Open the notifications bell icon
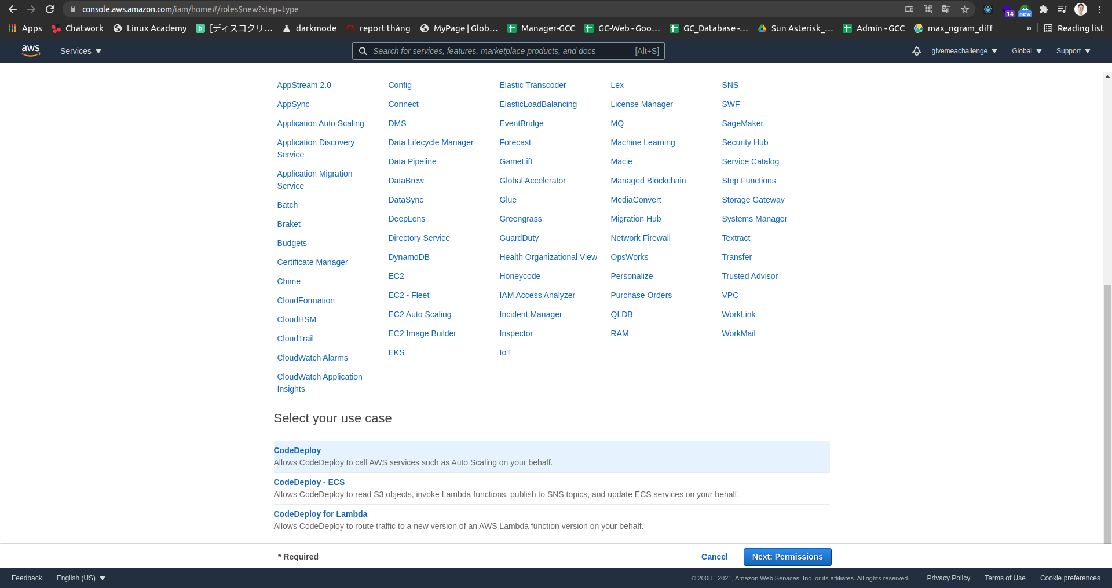1112x588 pixels. point(917,51)
